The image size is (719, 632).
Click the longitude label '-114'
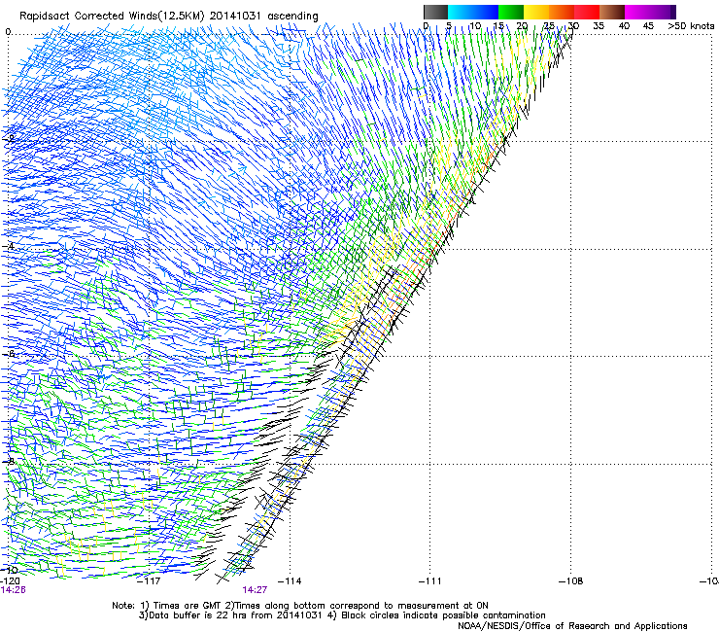pyautogui.click(x=290, y=581)
